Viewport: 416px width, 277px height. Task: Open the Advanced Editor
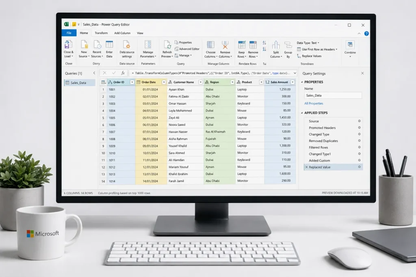(x=187, y=49)
